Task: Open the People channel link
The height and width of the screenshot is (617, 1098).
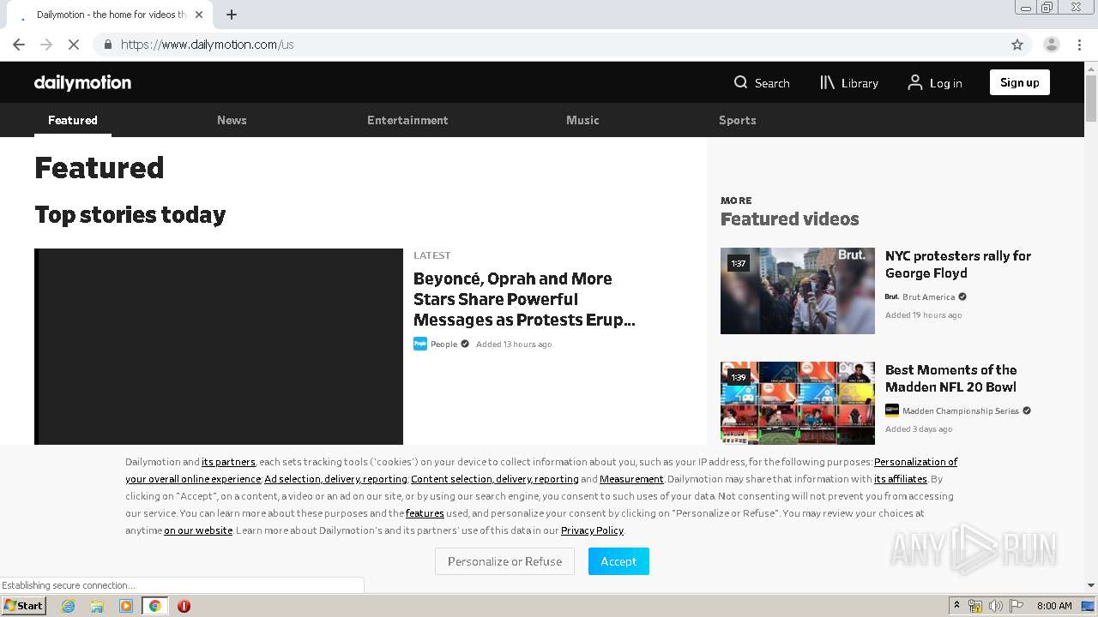Action: click(443, 344)
